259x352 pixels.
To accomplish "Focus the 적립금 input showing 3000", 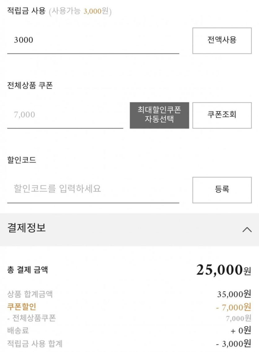I will pos(93,40).
